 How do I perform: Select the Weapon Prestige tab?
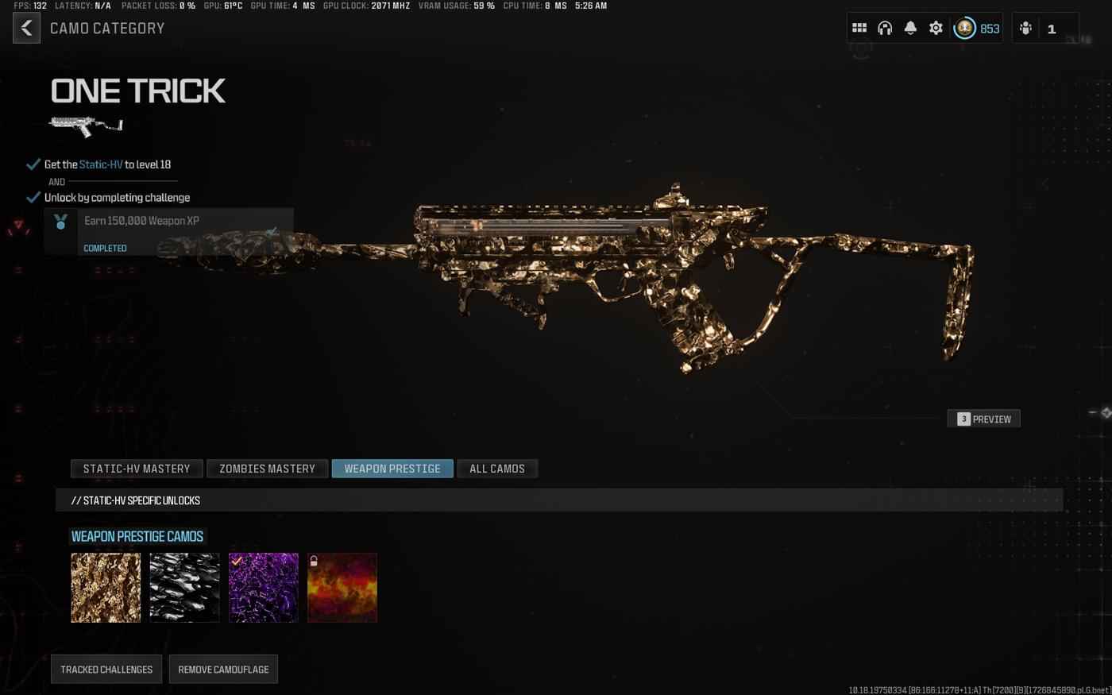392,469
